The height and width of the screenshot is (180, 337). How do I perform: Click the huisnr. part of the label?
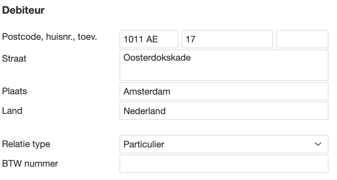pos(59,37)
